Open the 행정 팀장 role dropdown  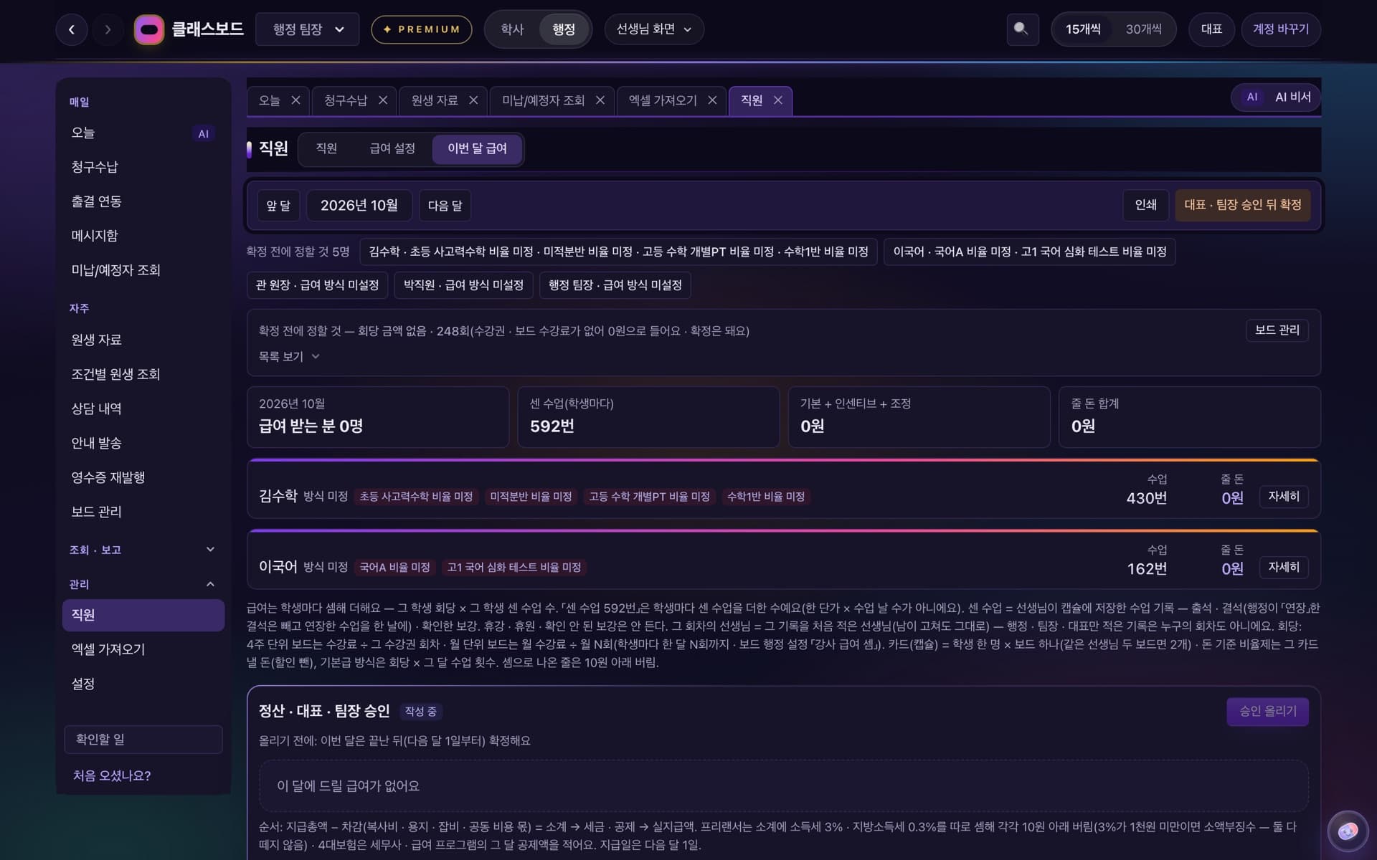pos(307,29)
